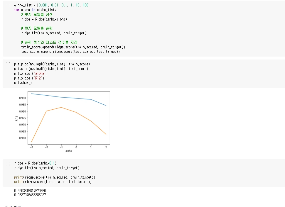Click the plt.plot line with train_score
The image size is (285, 207).
pyautogui.click(x=52, y=64)
